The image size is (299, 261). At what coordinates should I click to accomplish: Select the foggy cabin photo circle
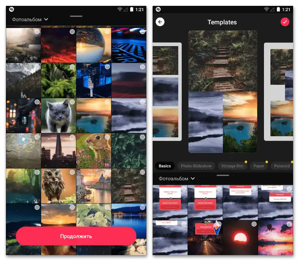tap(37, 32)
